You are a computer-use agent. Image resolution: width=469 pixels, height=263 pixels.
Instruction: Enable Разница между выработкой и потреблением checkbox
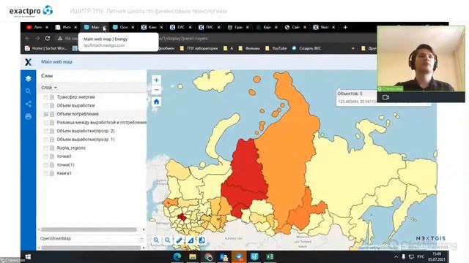(45, 123)
